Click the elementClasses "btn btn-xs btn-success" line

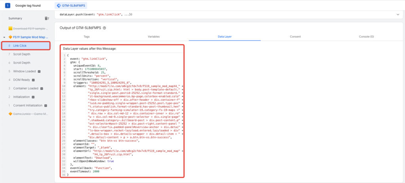point(106,141)
